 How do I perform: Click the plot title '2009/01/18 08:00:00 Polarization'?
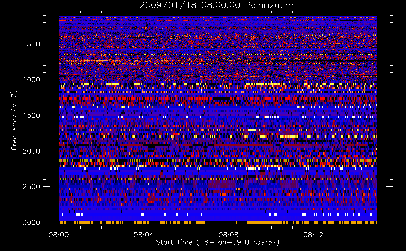[x=218, y=5]
